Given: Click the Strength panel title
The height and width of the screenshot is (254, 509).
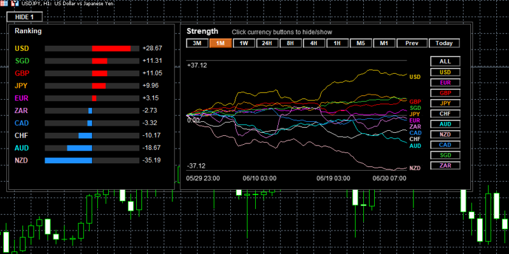Looking at the screenshot, I should click(202, 31).
